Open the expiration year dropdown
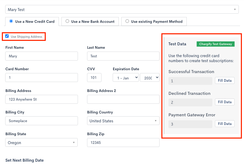Image resolution: width=244 pixels, height=164 pixels. click(x=150, y=78)
